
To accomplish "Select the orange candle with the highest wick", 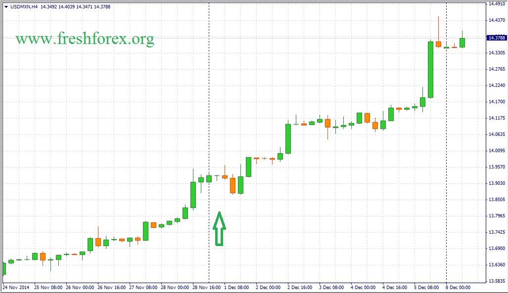I will pos(438,44).
